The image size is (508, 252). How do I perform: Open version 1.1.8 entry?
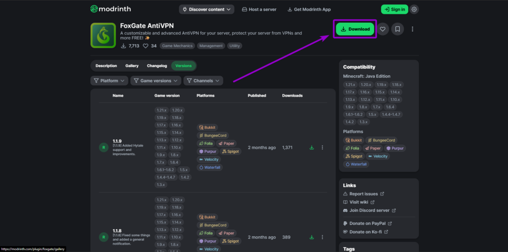point(117,231)
